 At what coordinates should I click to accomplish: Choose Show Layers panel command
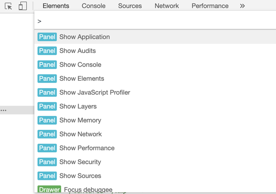click(x=78, y=106)
